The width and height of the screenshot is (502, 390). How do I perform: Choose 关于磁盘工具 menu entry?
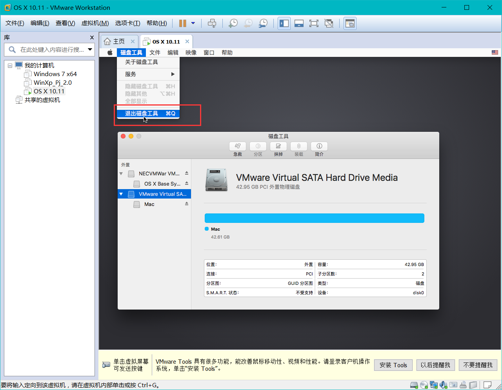[148, 62]
